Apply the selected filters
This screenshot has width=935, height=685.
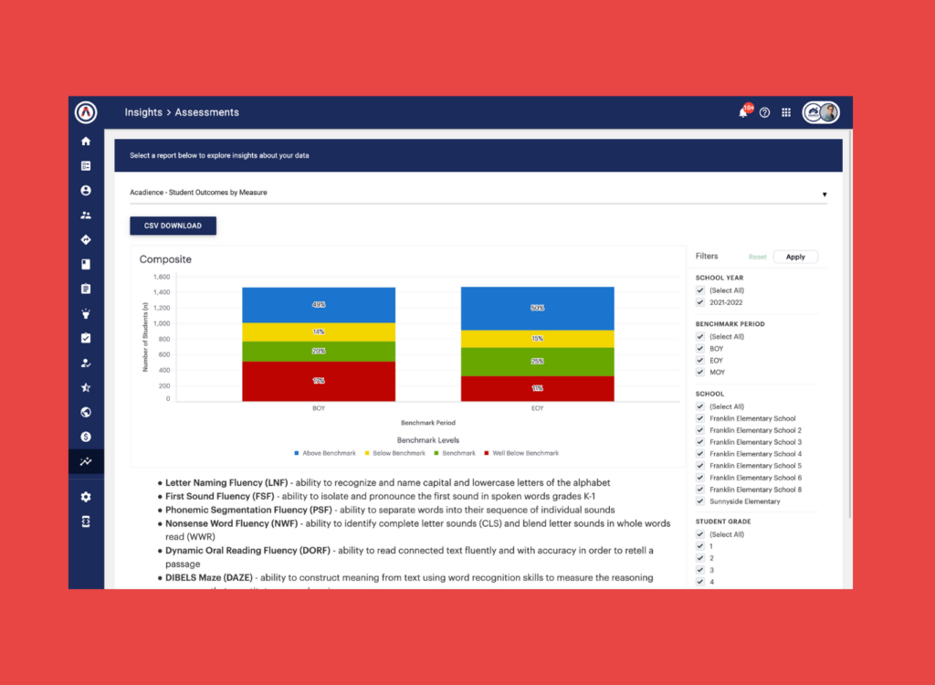(795, 257)
